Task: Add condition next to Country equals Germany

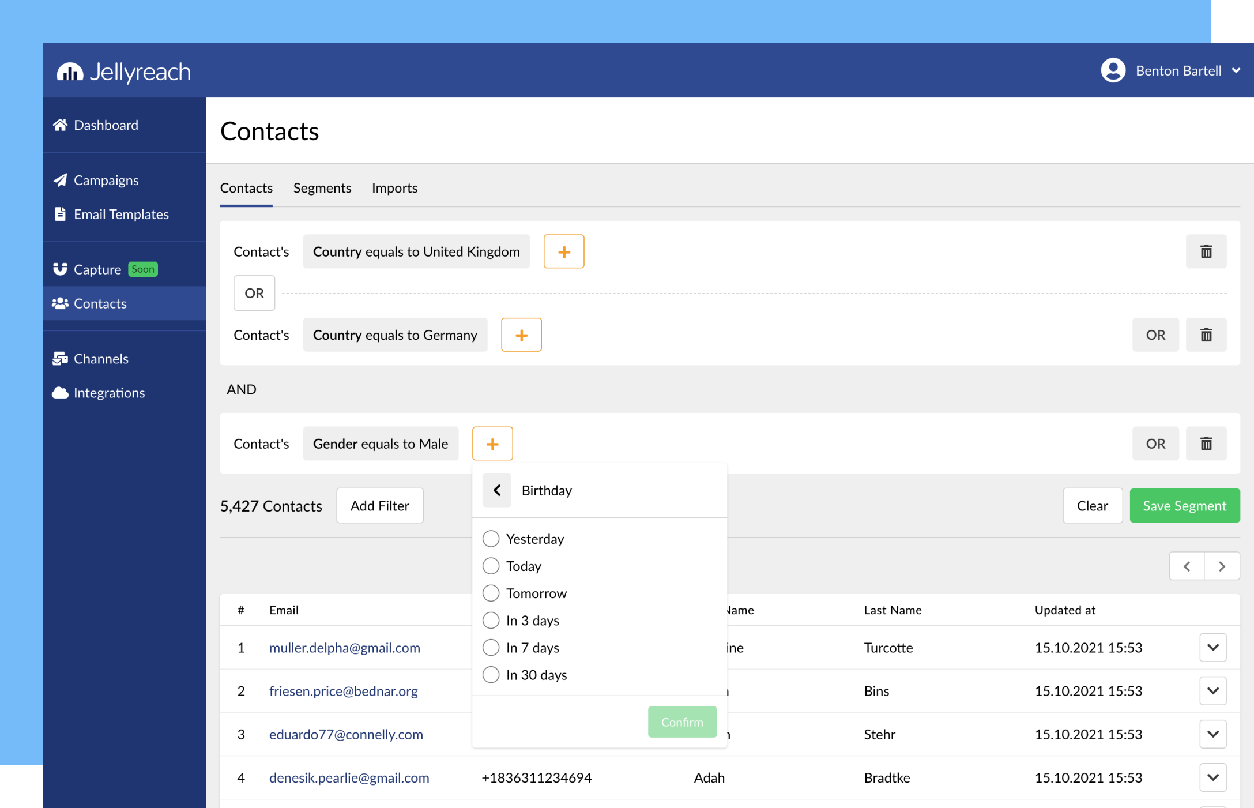Action: [521, 335]
